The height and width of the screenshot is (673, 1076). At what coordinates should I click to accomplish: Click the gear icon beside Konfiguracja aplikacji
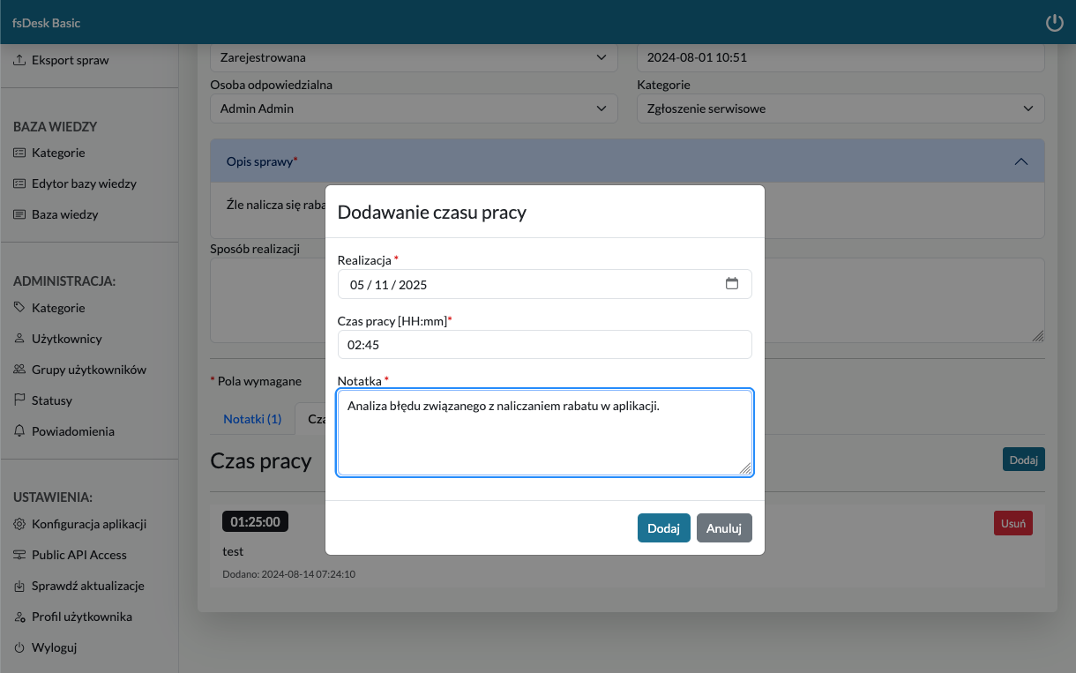point(19,524)
